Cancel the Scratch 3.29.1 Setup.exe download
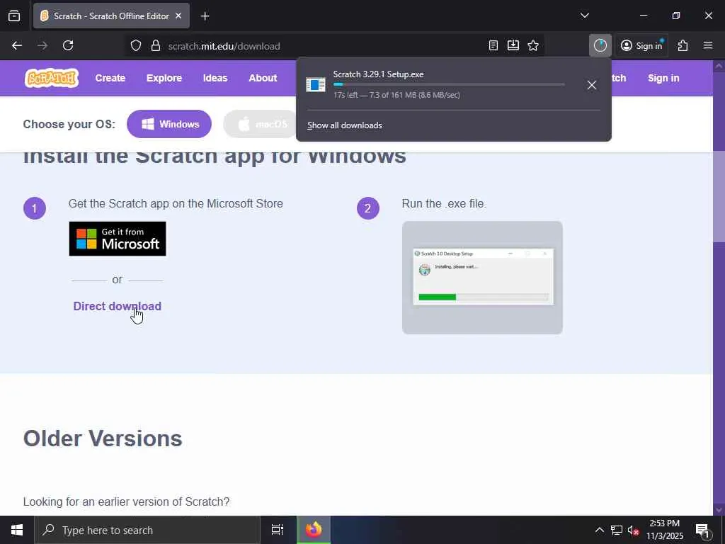This screenshot has width=725, height=544. [592, 85]
